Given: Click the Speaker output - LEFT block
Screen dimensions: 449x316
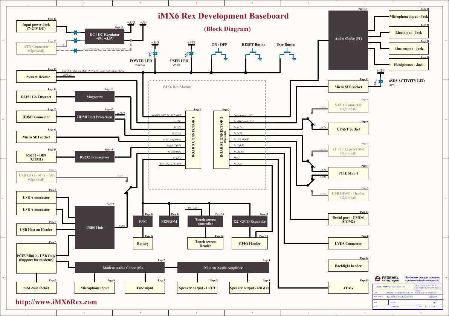Looking at the screenshot, I should tap(197, 288).
